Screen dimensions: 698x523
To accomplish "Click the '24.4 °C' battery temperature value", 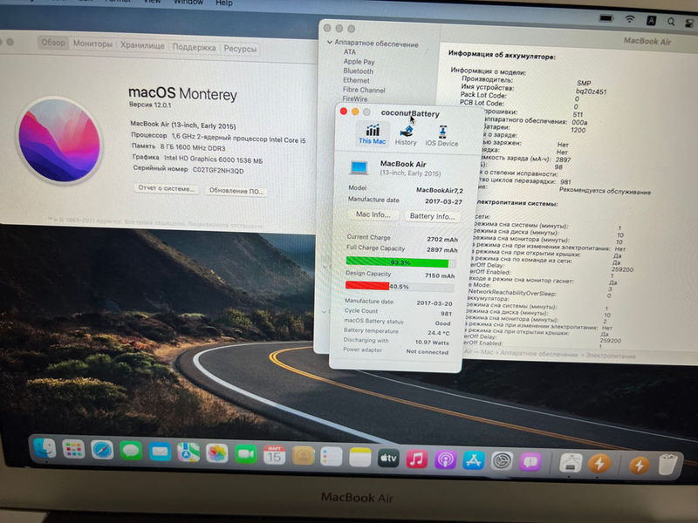I will coord(439,333).
